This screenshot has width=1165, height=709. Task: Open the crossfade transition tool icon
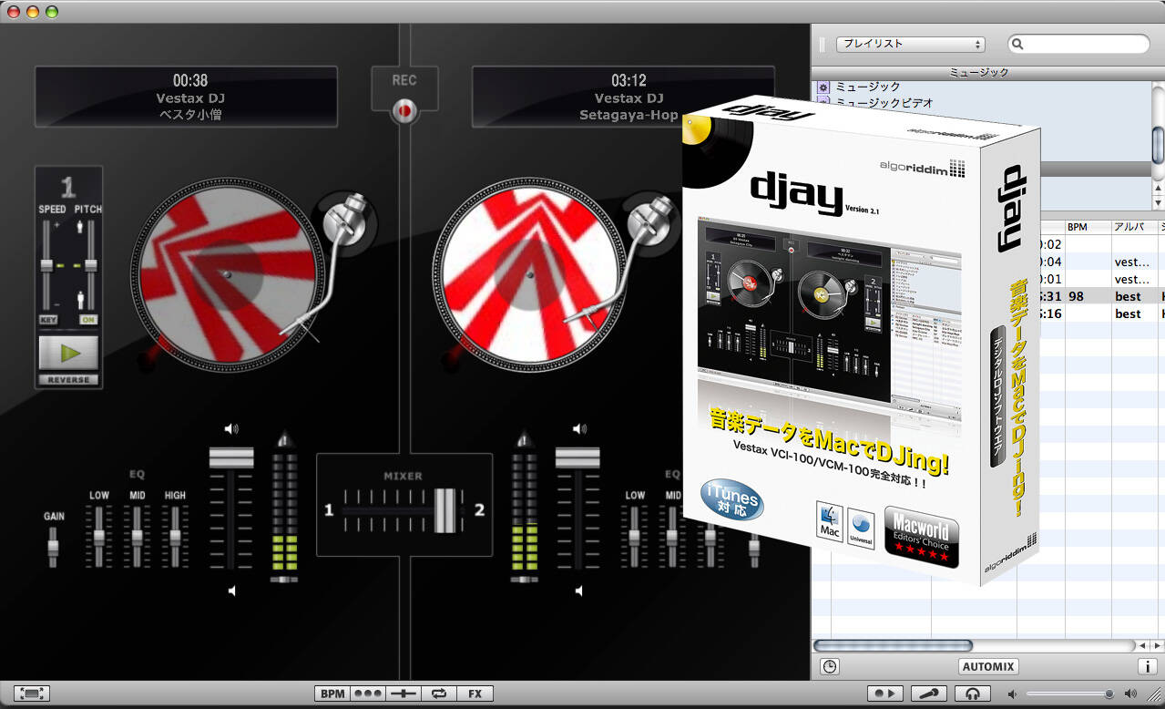click(x=403, y=694)
